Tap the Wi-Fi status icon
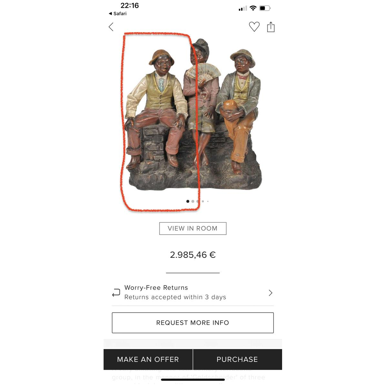 tap(253, 8)
